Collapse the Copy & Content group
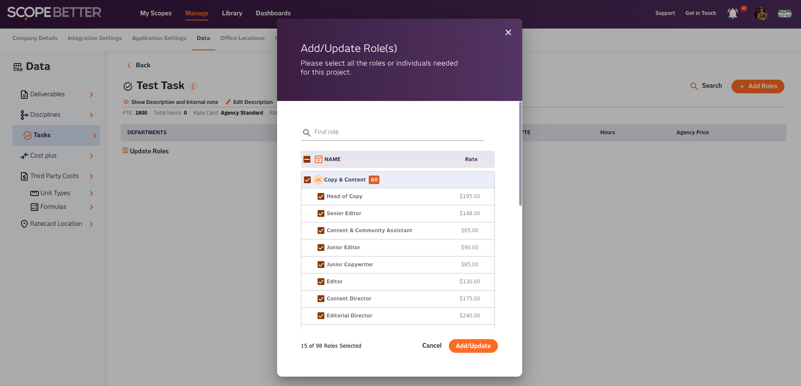This screenshot has width=801, height=386. tap(318, 180)
